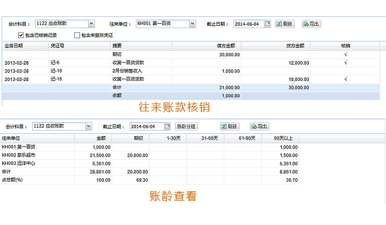Open the calendar picker for the top 截止日期
This screenshot has width=386, height=225.
pyautogui.click(x=268, y=24)
